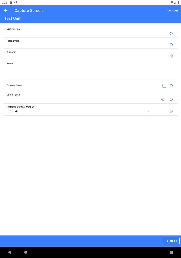This screenshot has height=258, width=181.
Task: Show info for Forename(s) field
Action: tap(171, 45)
